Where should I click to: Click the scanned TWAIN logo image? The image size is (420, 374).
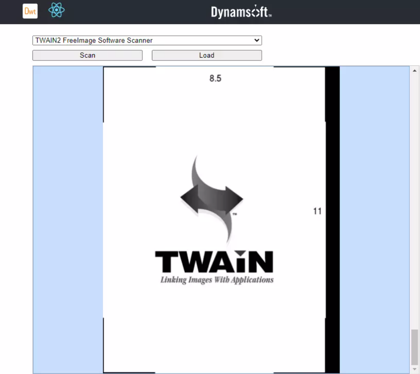pos(221,220)
